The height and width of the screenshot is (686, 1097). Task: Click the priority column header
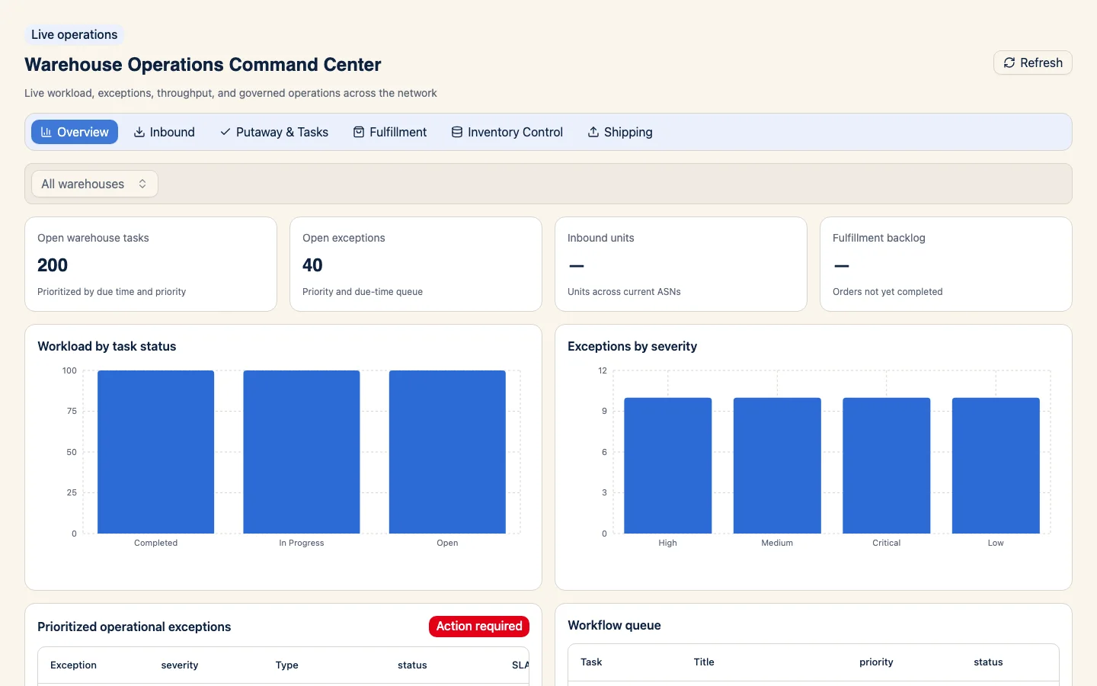pyautogui.click(x=876, y=662)
